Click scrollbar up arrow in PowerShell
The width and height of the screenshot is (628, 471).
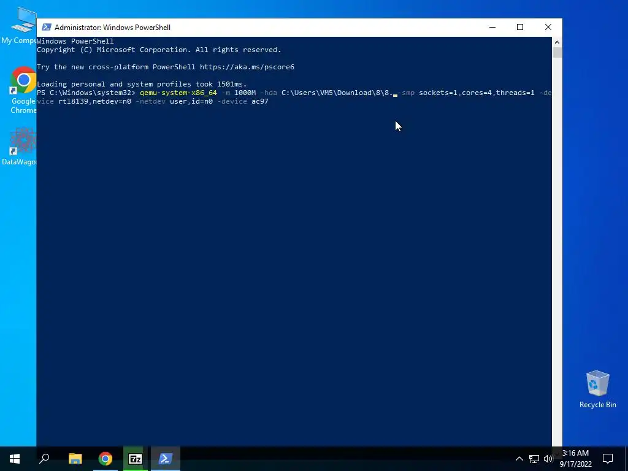[x=557, y=42]
